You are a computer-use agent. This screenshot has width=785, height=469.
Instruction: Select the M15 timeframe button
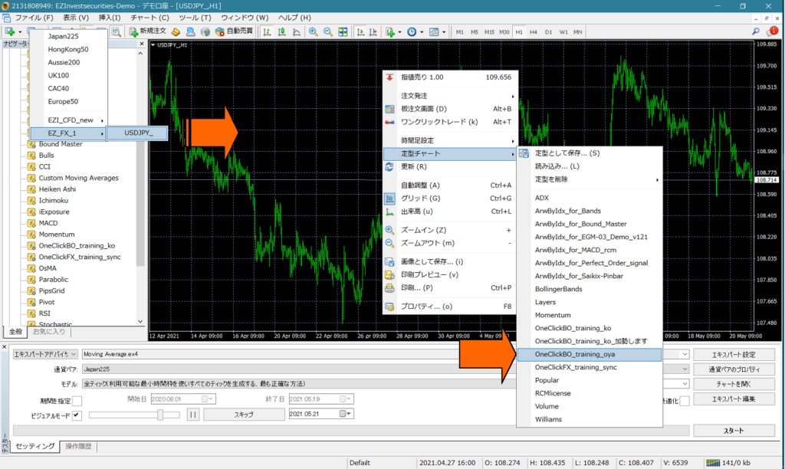pos(488,32)
